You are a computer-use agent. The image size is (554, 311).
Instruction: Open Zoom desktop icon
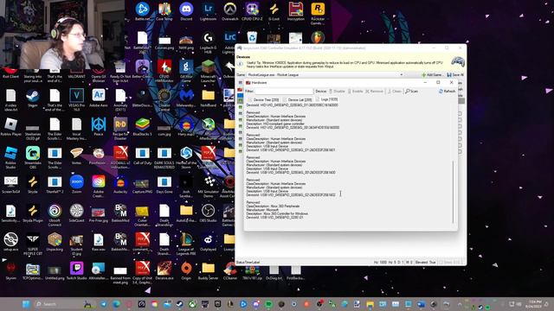click(77, 184)
